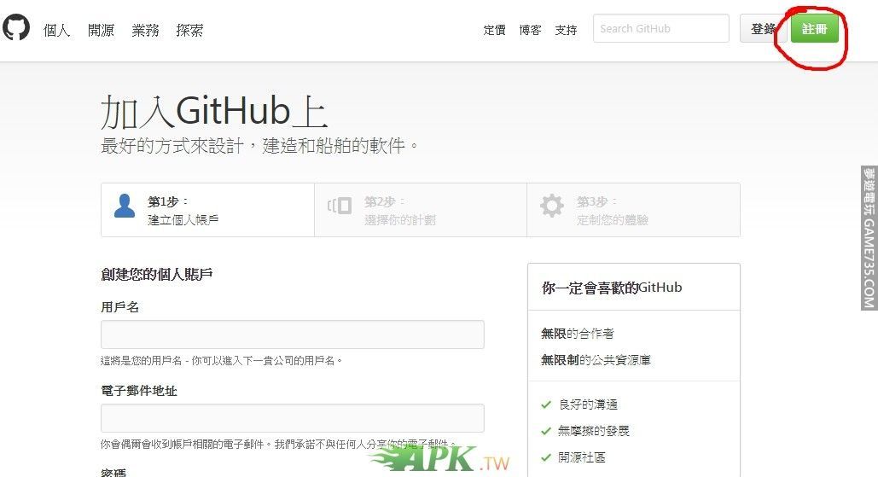
Task: Click the checkmark next to 良好的溝通
Action: pyautogui.click(x=546, y=404)
